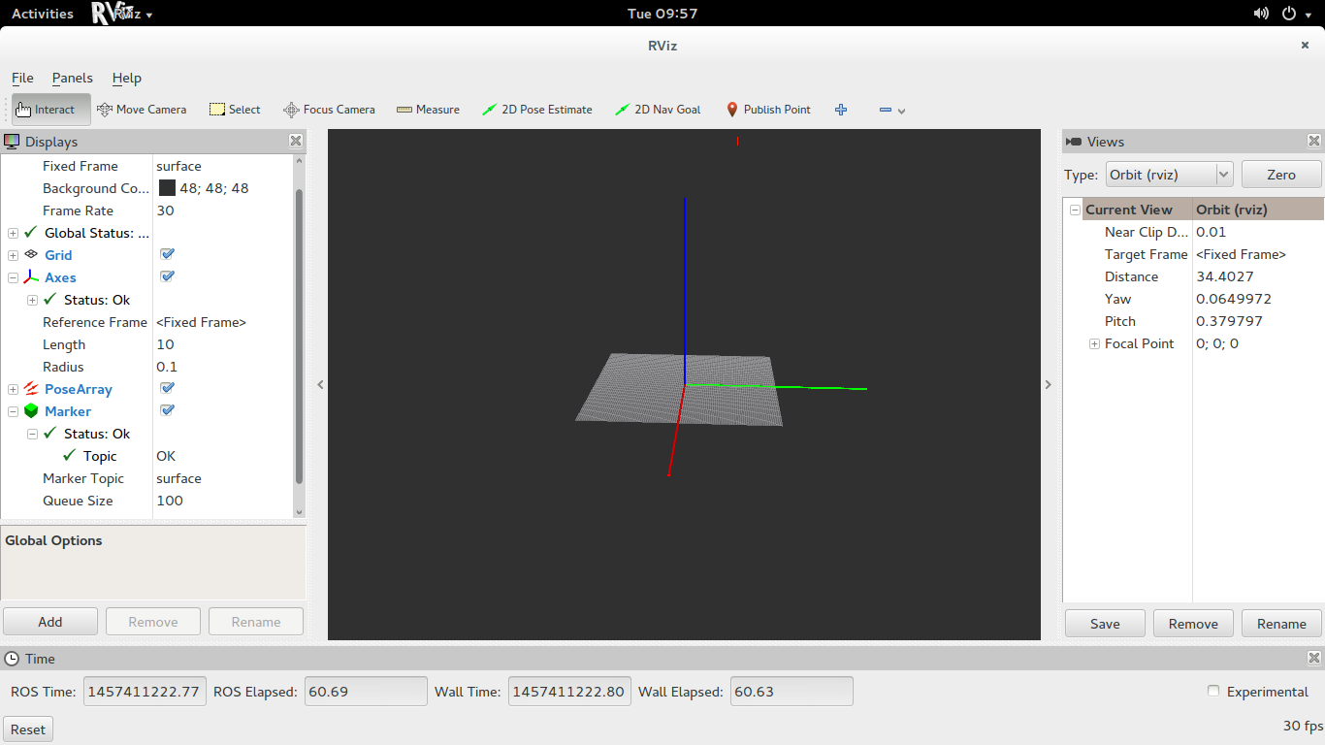
Task: Open the Panels menu
Action: tap(73, 78)
